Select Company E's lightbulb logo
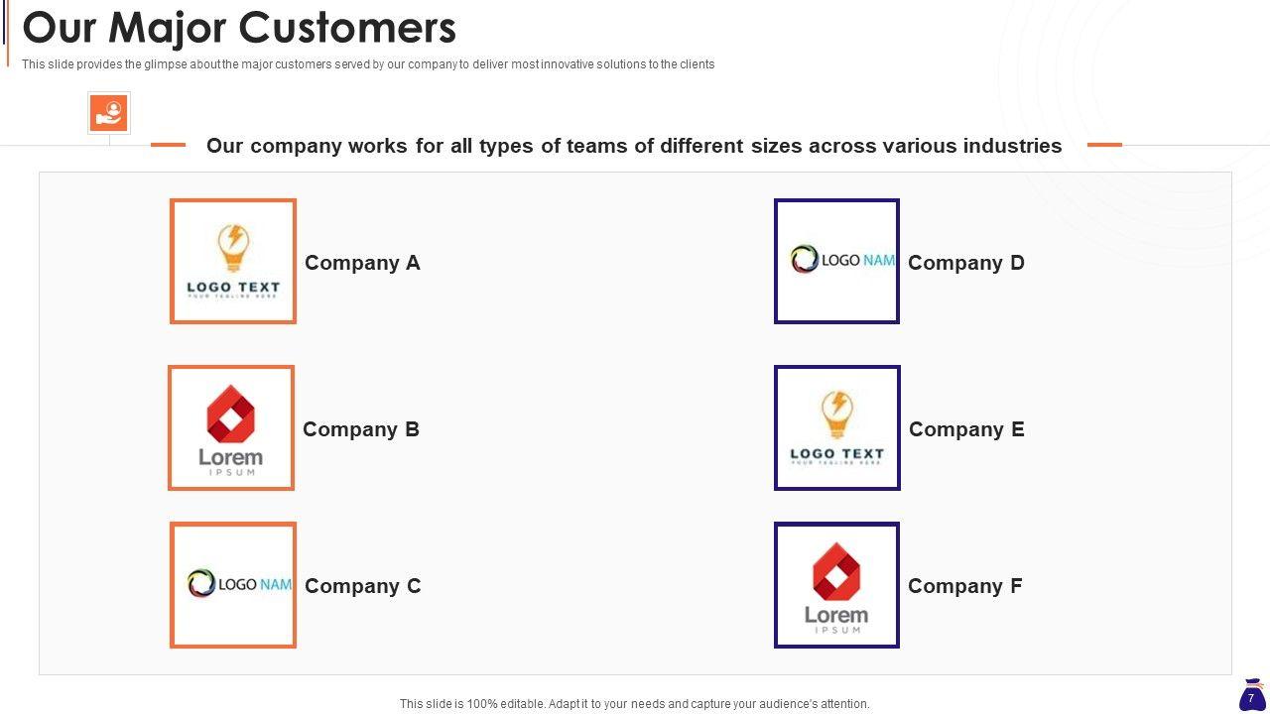 click(837, 428)
